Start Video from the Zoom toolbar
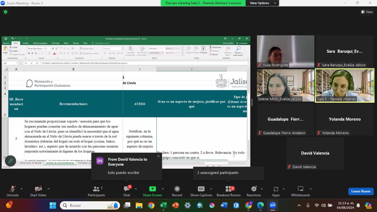377x212 pixels. [x=38, y=191]
